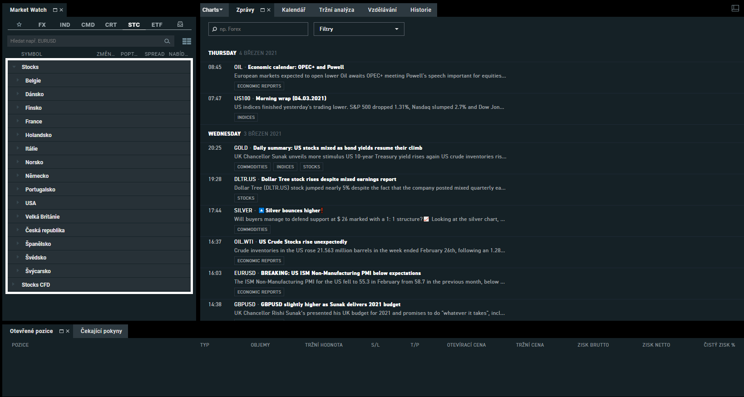
Task: Click ECONOMIC REPORTS tag under the OPEC+ article
Action: (259, 86)
